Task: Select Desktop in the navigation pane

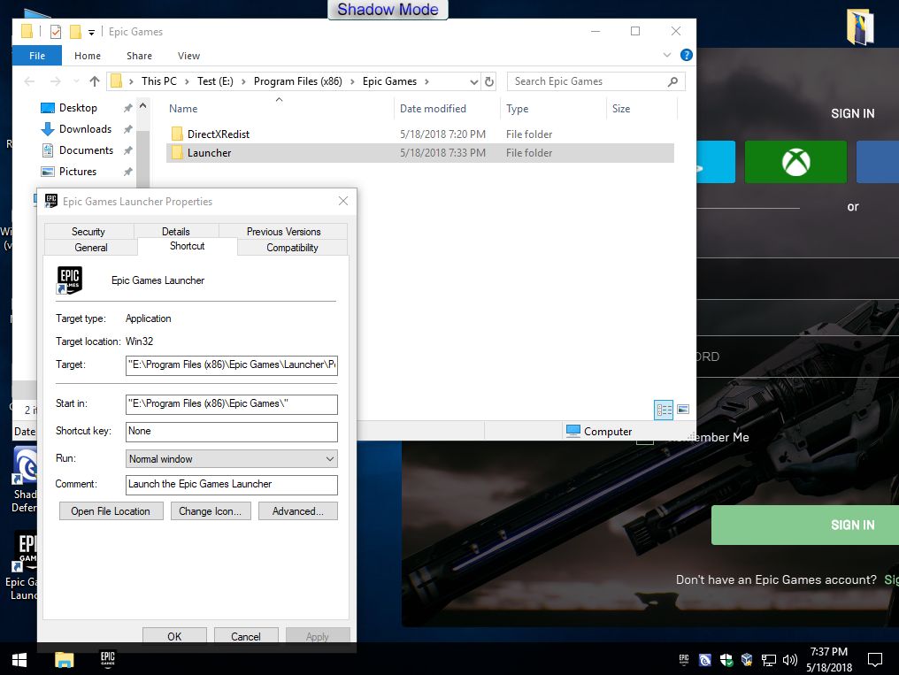Action: click(78, 108)
